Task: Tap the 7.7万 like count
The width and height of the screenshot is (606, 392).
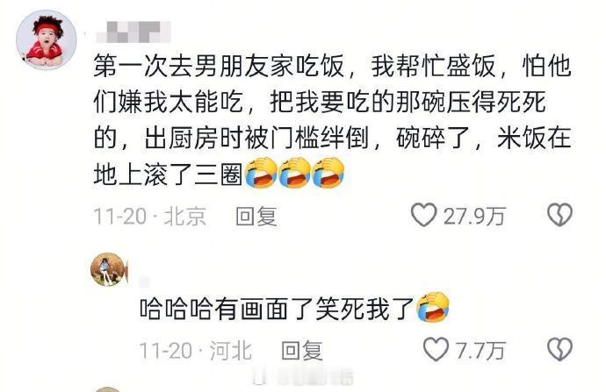Action: coord(480,351)
